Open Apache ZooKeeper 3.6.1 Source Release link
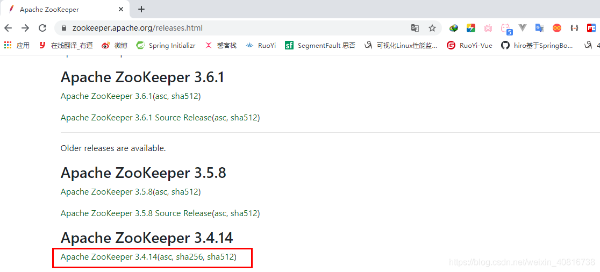Image resolution: width=600 pixels, height=272 pixels. point(136,117)
